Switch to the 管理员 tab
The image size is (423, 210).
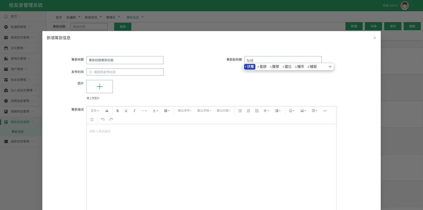point(111,17)
